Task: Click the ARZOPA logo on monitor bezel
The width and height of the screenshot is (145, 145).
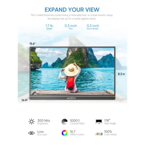Action: [x=71, y=98]
